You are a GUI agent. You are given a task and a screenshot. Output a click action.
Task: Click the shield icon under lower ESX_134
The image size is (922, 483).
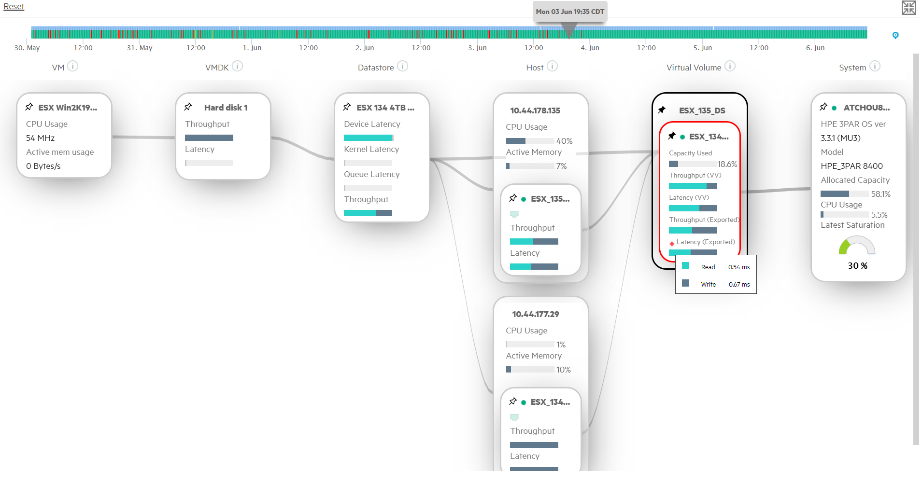(x=514, y=417)
